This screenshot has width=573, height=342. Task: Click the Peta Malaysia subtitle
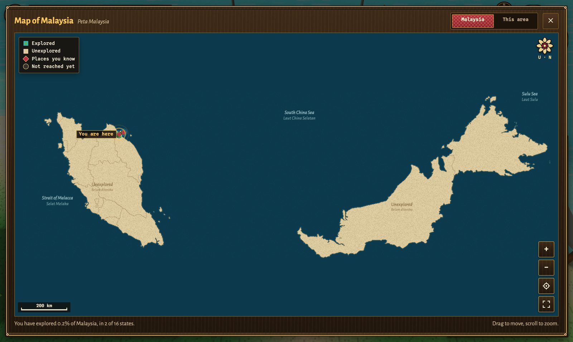pyautogui.click(x=93, y=21)
